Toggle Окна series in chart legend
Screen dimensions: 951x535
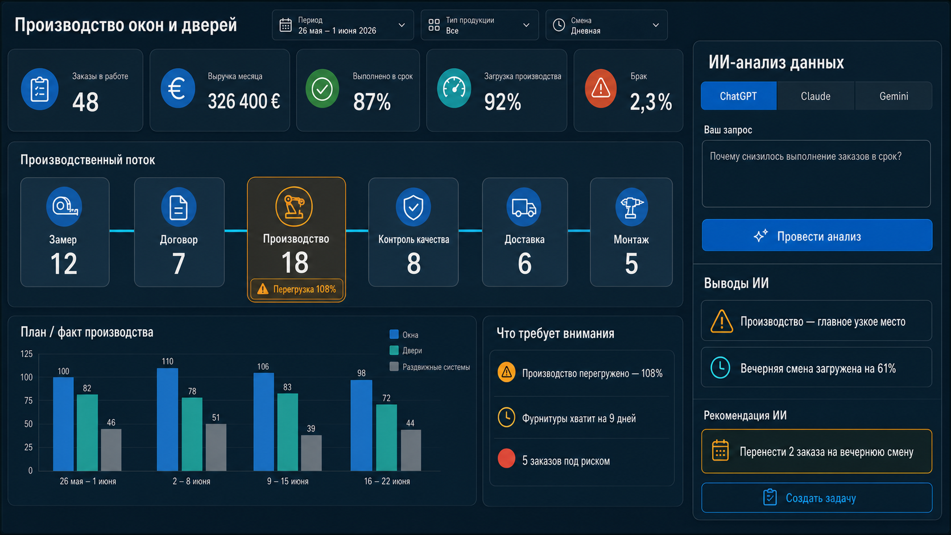pos(404,335)
